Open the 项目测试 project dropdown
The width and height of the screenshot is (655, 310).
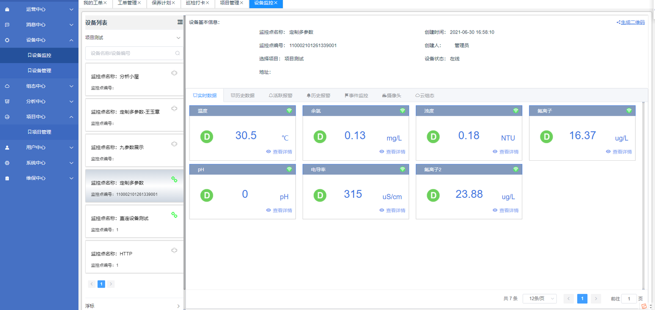[133, 38]
